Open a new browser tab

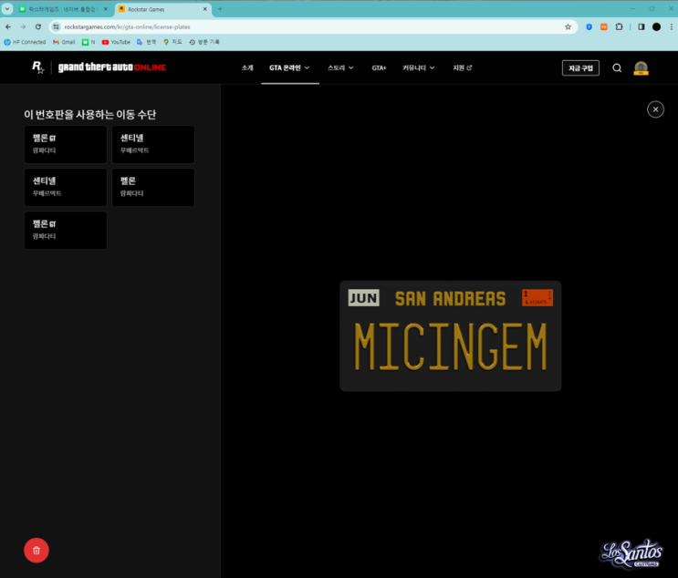pos(220,9)
